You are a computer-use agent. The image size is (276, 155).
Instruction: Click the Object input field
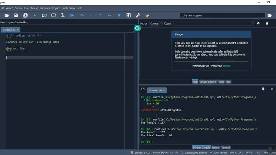[x=212, y=23]
